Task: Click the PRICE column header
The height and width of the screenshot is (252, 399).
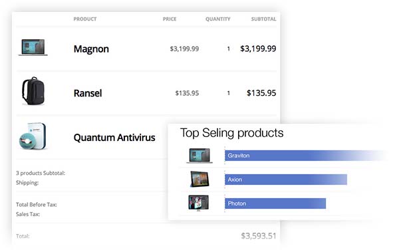Action: tap(170, 19)
